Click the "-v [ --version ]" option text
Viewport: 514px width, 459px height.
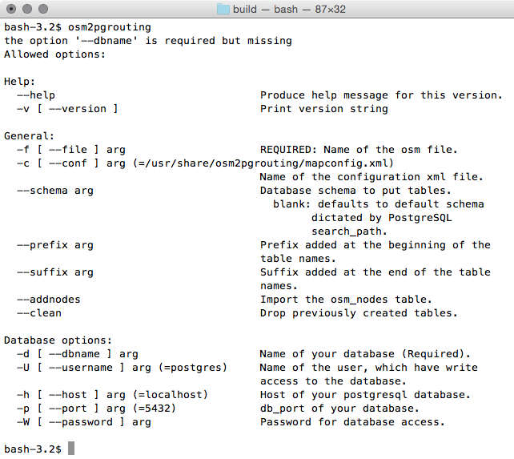pos(68,108)
